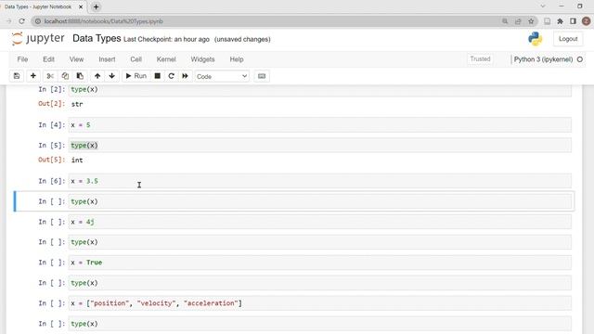
Task: Open the Edit menu
Action: tap(48, 59)
